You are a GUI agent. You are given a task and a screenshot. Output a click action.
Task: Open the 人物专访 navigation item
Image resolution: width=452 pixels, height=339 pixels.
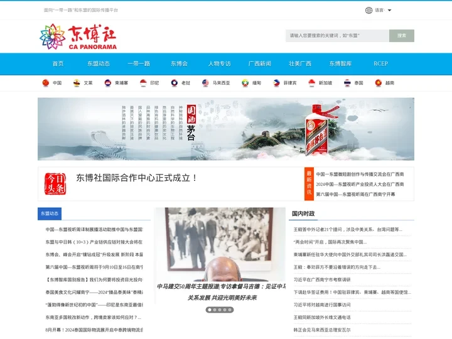[219, 63]
